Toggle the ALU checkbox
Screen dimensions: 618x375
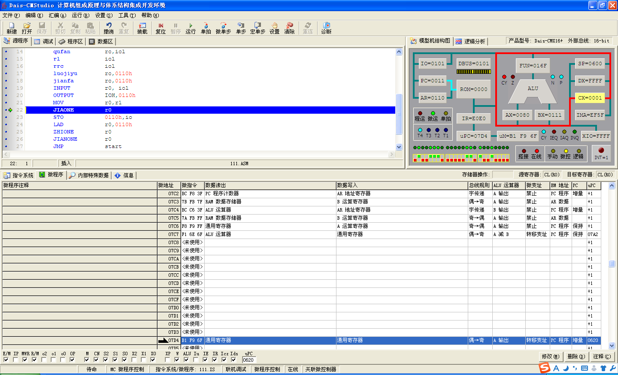(x=186, y=360)
